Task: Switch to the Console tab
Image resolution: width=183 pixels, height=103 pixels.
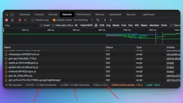Action: [39, 15]
